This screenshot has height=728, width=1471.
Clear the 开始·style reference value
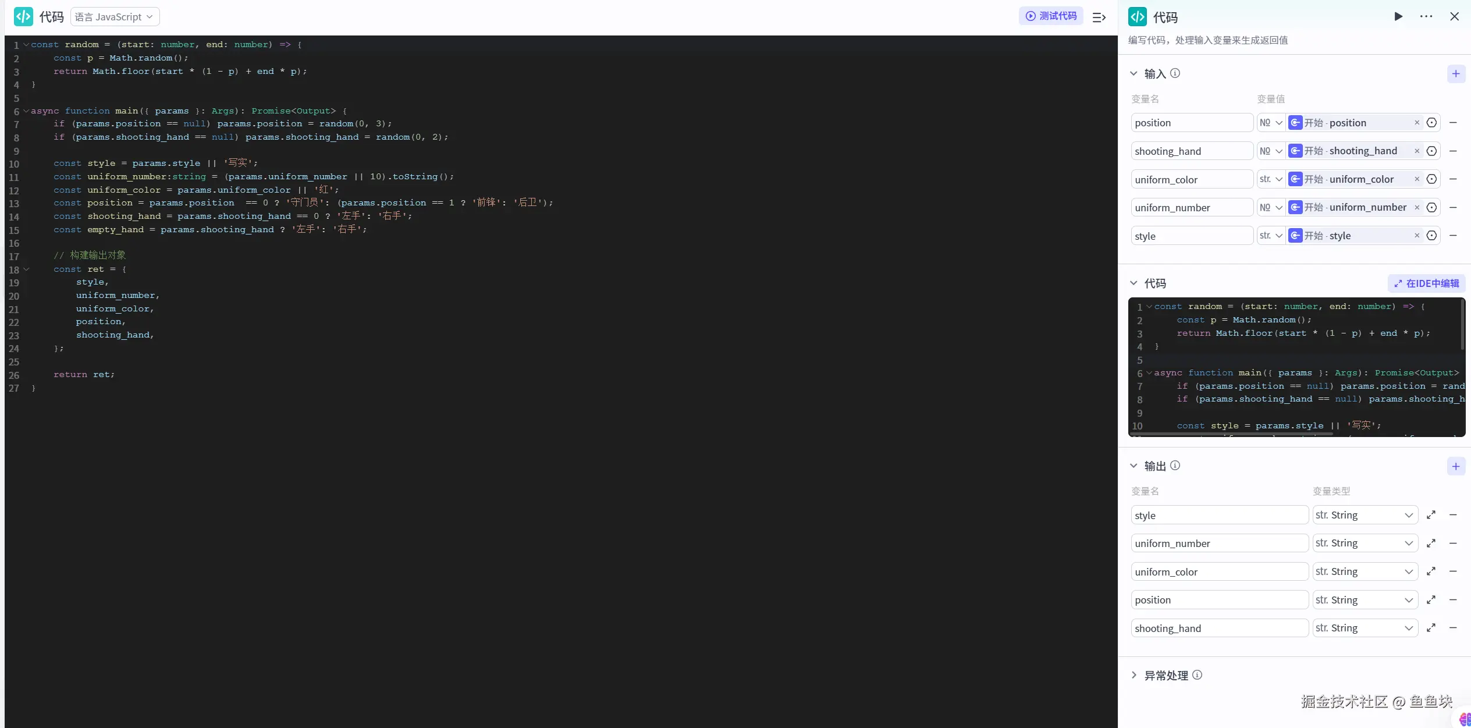pos(1417,236)
